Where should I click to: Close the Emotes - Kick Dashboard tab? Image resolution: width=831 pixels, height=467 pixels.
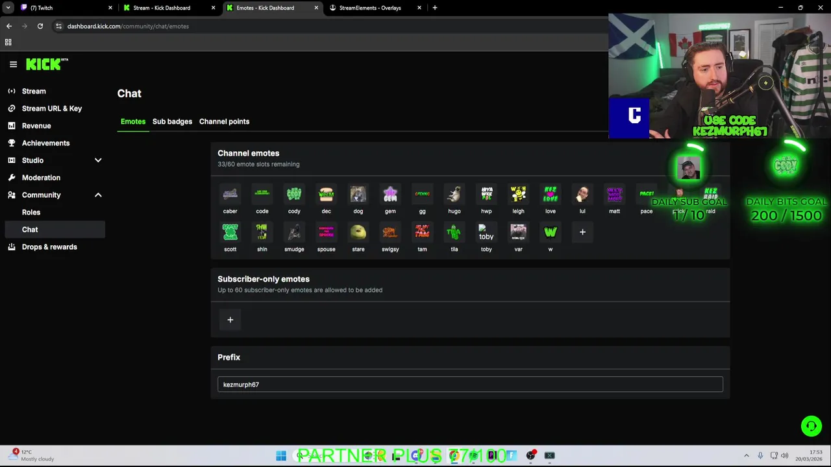[x=316, y=8]
